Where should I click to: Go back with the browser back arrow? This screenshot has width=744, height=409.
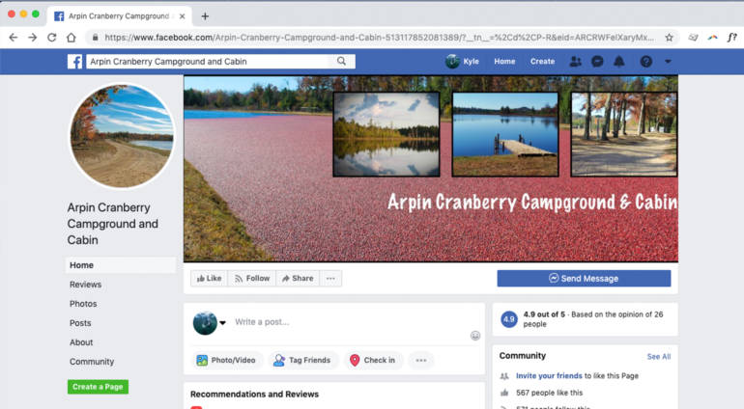14,38
